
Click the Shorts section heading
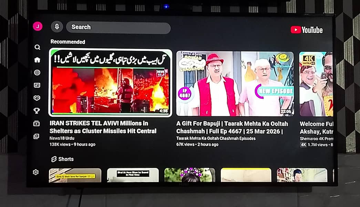click(65, 159)
